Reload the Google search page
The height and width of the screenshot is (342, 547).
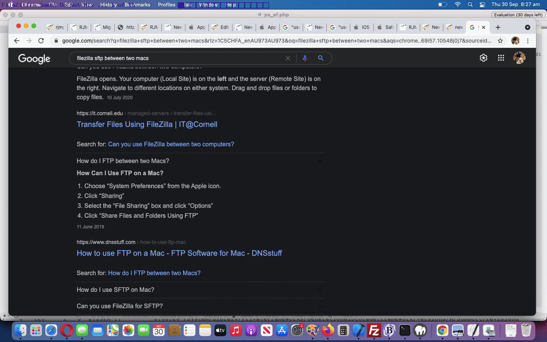41,41
